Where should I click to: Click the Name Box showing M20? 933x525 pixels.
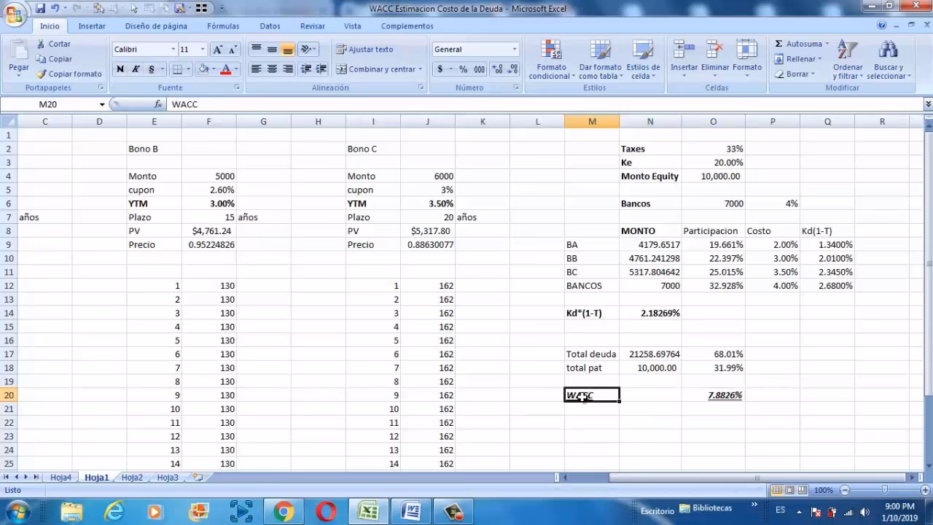pyautogui.click(x=47, y=104)
